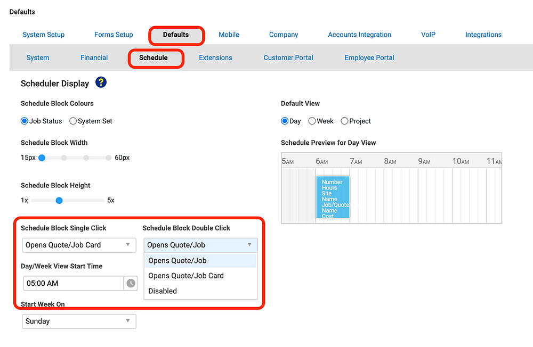Choose Project as default view
Screen dimensions: 533x347
click(x=344, y=121)
